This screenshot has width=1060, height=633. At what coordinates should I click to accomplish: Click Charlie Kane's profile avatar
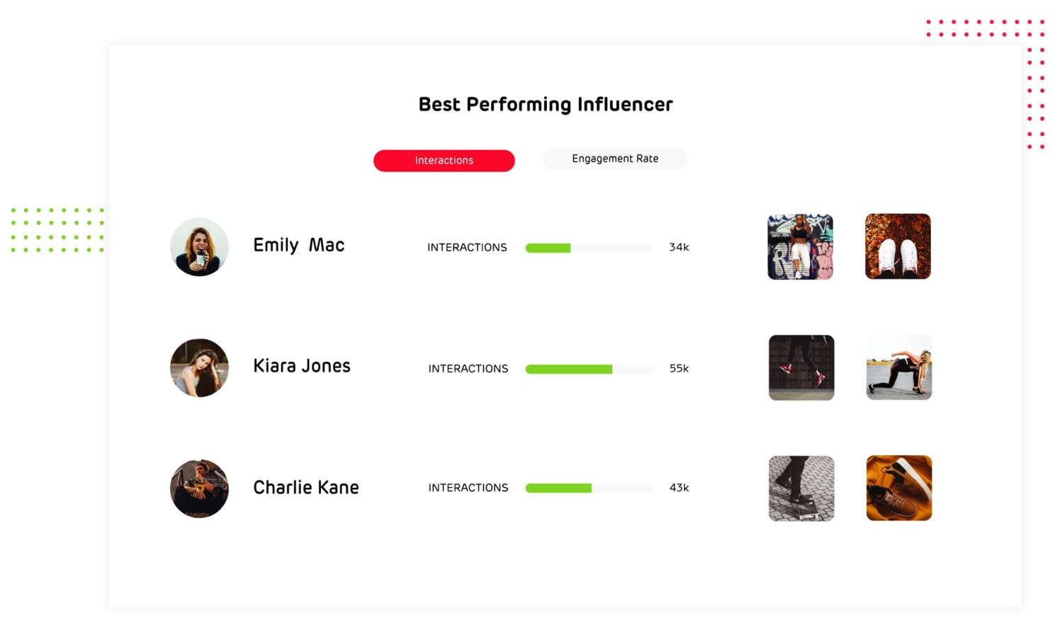[199, 489]
